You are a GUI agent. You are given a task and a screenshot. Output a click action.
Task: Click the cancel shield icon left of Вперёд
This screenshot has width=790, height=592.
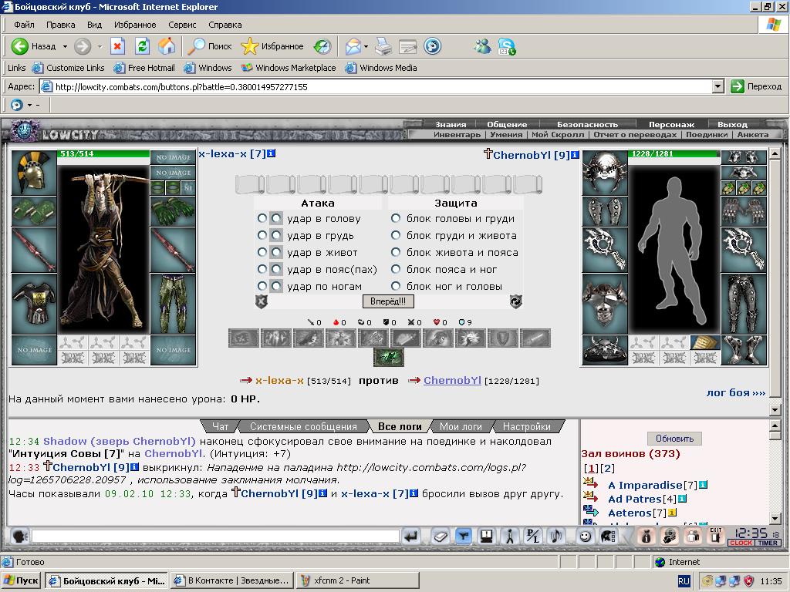[261, 301]
